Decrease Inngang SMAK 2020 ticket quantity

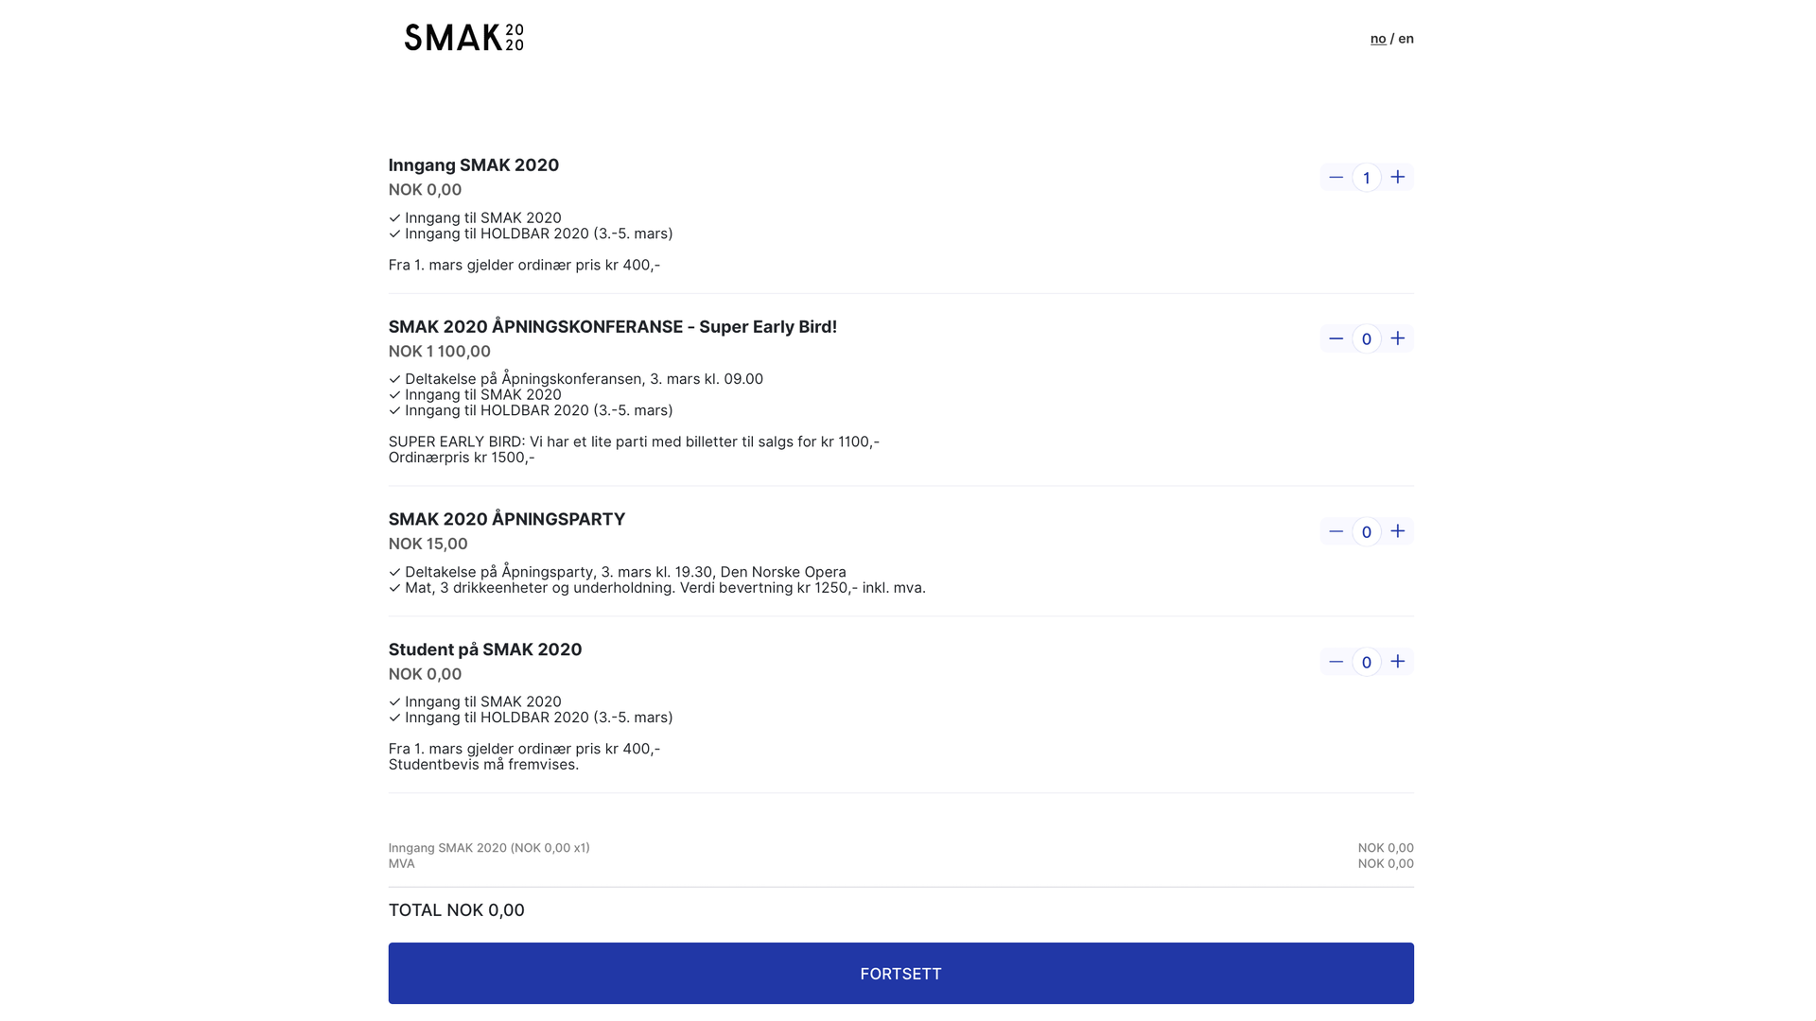[x=1336, y=177]
